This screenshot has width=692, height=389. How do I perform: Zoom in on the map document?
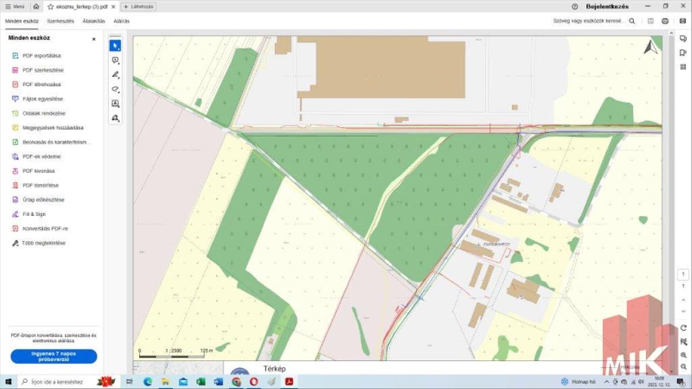(x=683, y=355)
